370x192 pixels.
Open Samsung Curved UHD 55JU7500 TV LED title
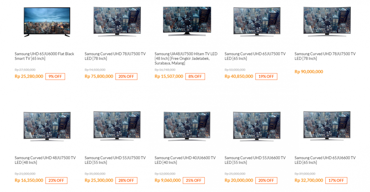(115, 160)
